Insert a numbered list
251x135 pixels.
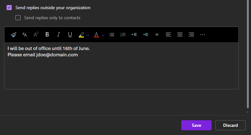[123, 35]
